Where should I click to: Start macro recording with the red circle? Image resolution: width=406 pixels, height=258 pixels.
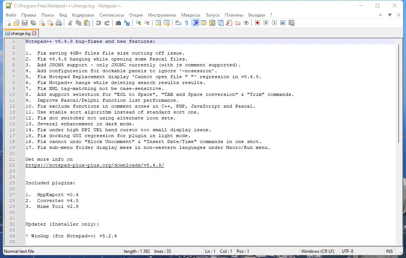[257, 23]
